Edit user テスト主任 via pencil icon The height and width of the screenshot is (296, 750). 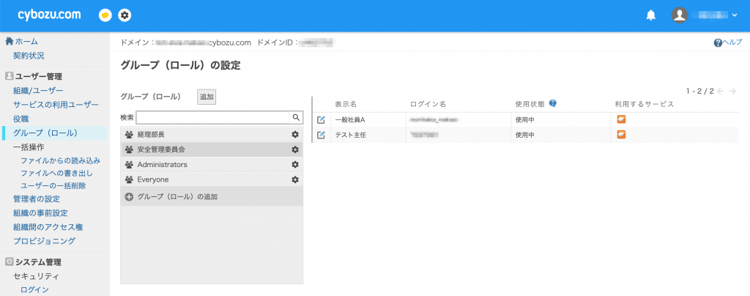click(x=322, y=135)
